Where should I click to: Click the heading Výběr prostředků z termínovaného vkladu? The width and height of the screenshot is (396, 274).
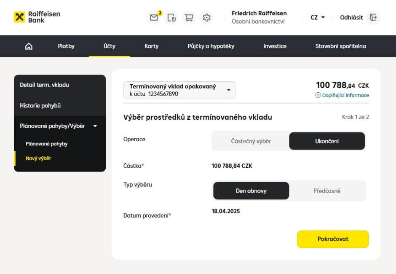(198, 117)
